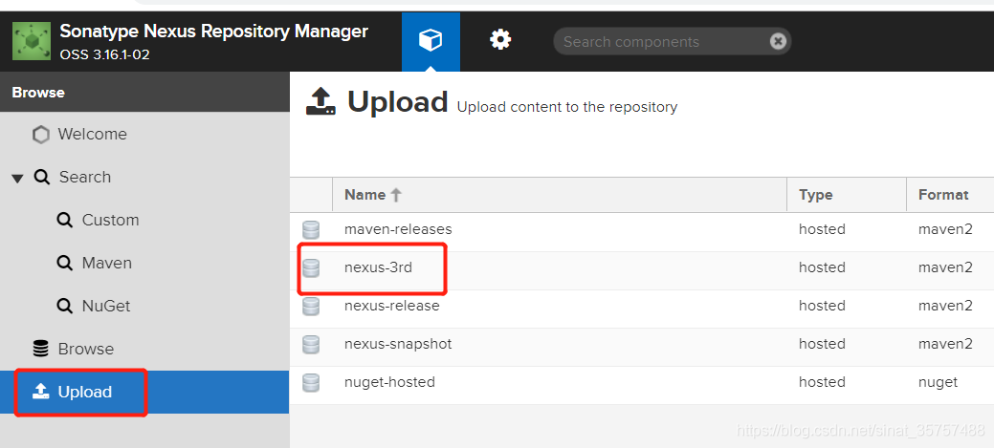Sort the table by the Name column header
Screen dimensions: 994x448
(560, 195)
